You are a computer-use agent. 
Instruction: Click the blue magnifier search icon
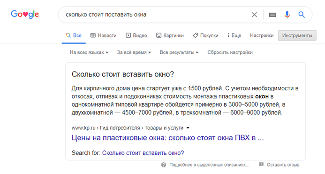pyautogui.click(x=302, y=14)
